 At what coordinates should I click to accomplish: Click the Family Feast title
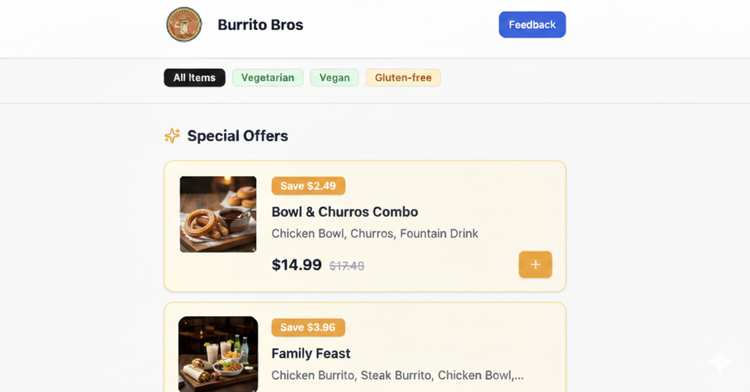(x=311, y=353)
